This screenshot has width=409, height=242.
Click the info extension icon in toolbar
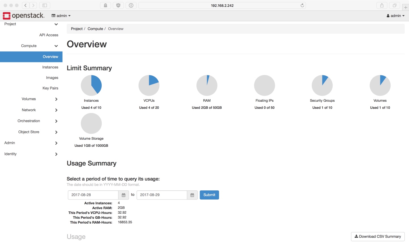pos(131,5)
